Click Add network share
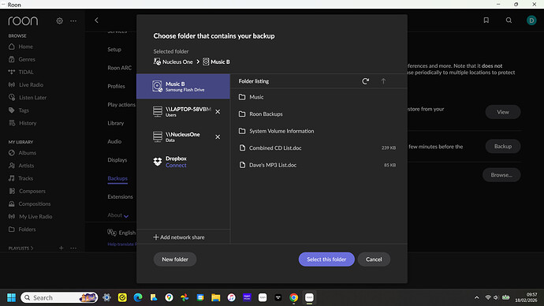The width and height of the screenshot is (544, 306). coord(179,237)
